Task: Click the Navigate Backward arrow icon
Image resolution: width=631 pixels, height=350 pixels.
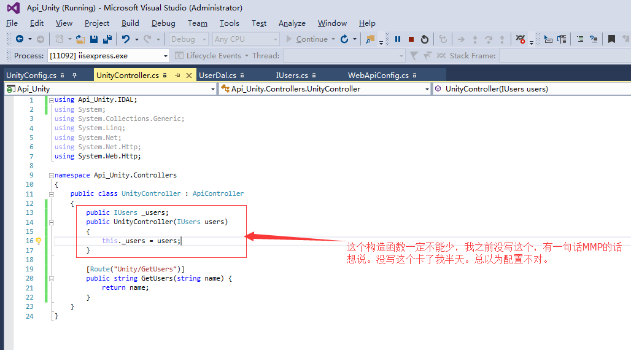Action: tap(19, 39)
